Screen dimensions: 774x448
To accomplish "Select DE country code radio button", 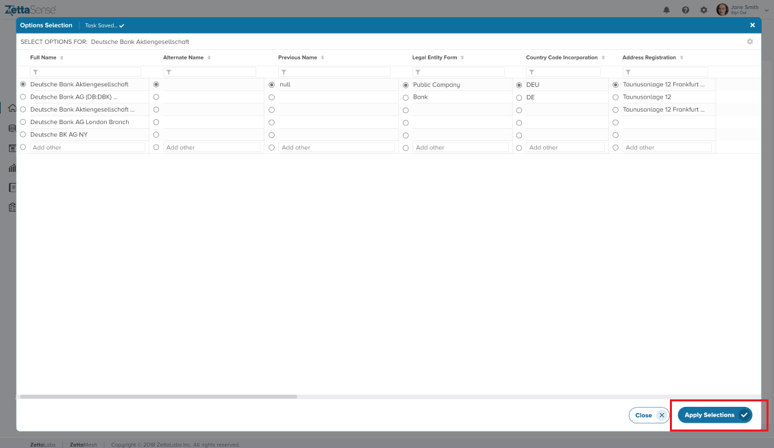I will coord(519,97).
